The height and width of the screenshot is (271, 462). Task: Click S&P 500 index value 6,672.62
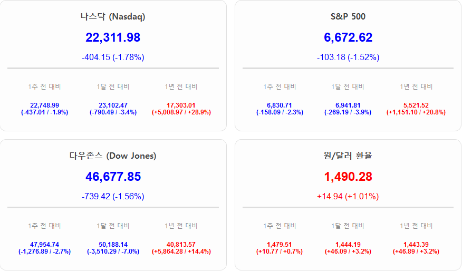[348, 37]
